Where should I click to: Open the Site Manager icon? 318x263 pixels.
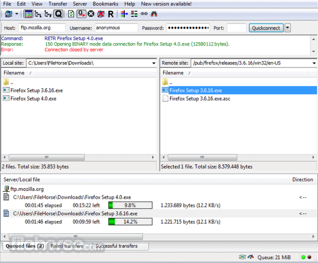(x=9, y=14)
